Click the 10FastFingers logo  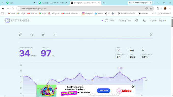coord(17,21)
